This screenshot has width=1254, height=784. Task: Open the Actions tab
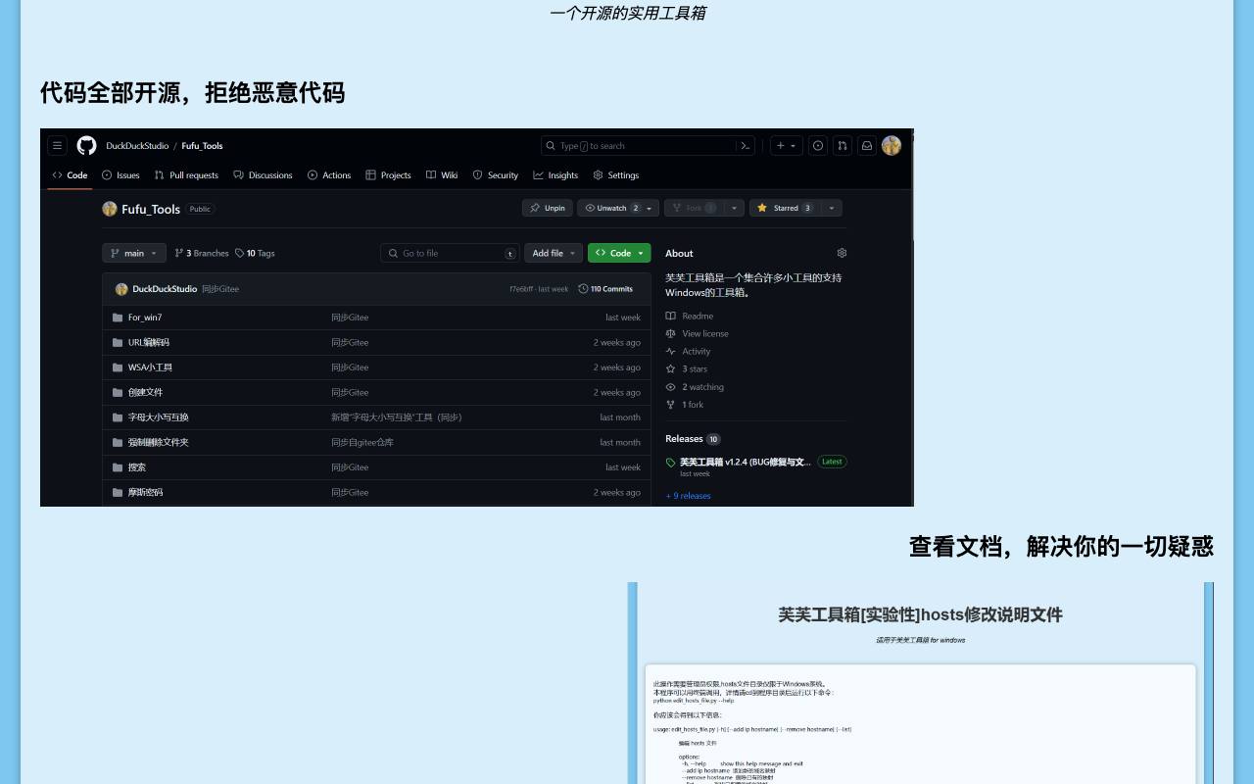329,175
